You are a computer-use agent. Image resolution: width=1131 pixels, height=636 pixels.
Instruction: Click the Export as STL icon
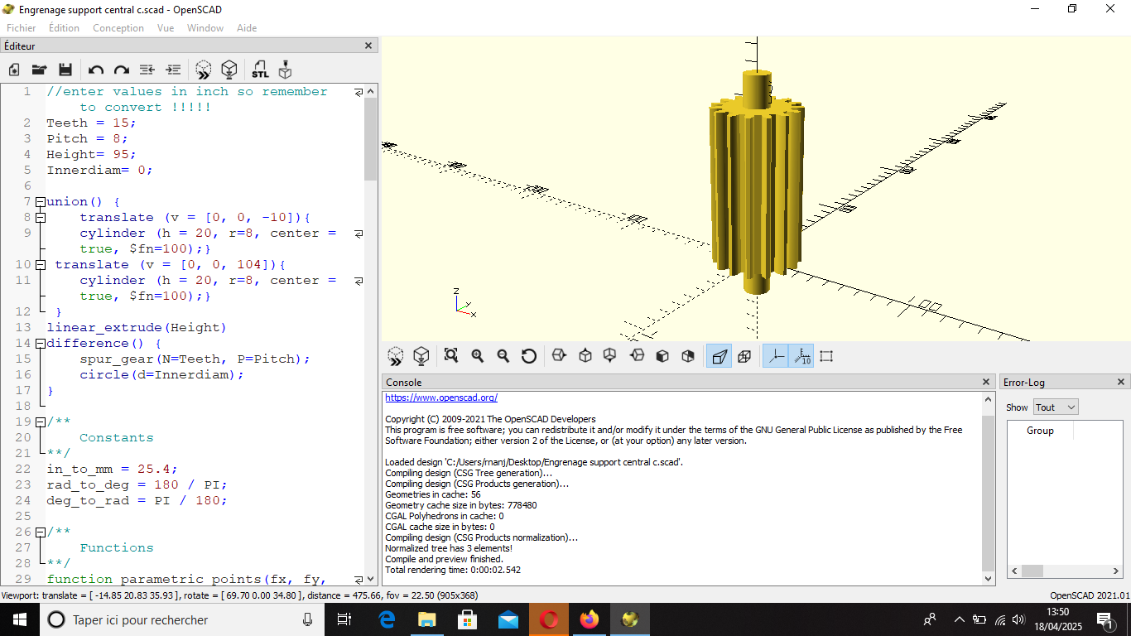click(260, 70)
